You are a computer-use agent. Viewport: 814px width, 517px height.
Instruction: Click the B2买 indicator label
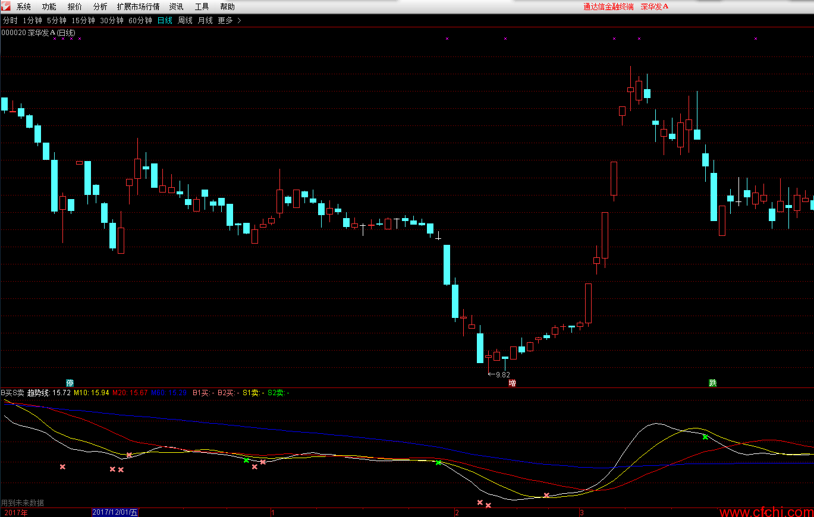point(229,393)
